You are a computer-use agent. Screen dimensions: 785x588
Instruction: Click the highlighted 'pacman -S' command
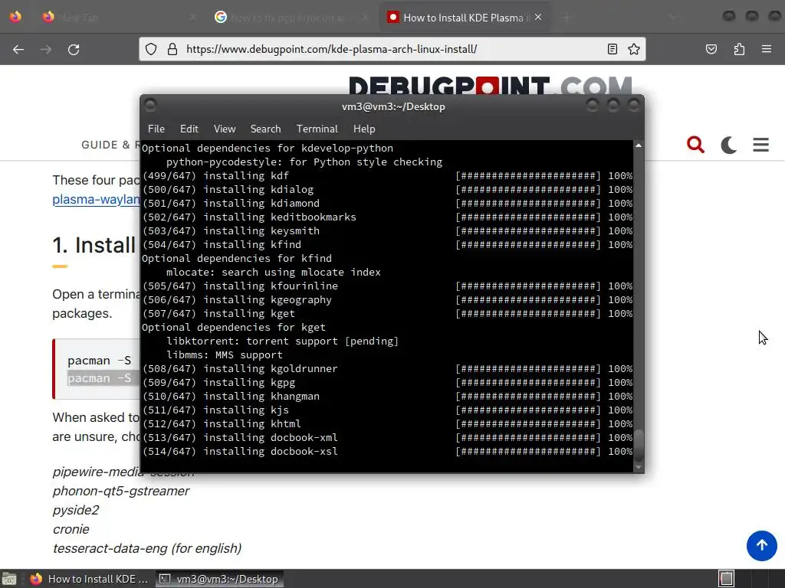99,378
